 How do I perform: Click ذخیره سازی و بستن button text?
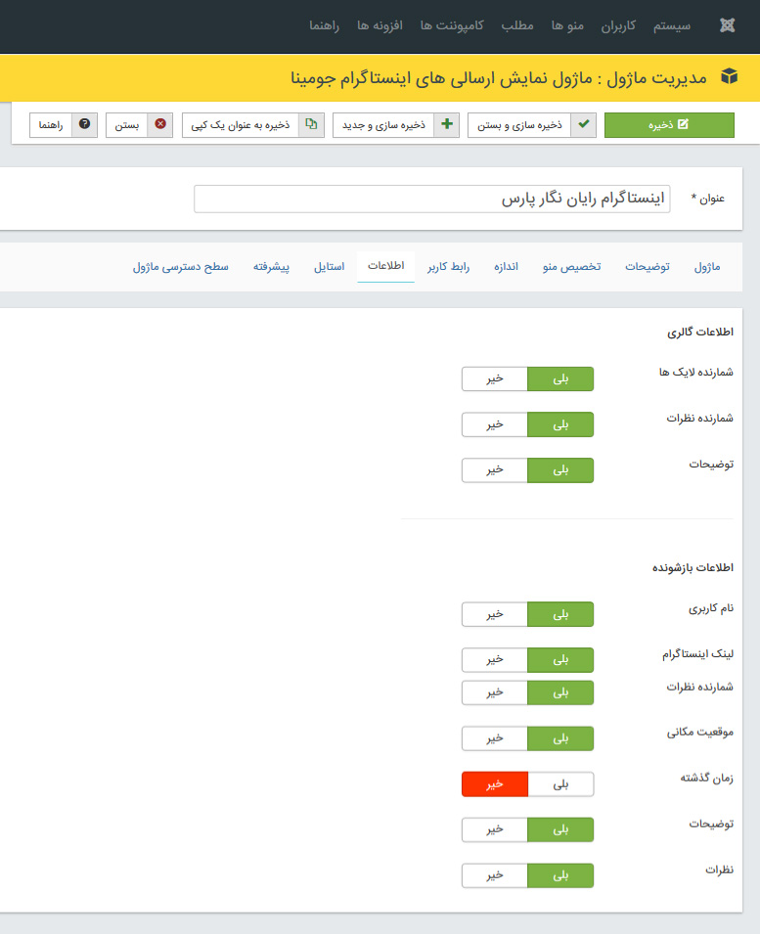[519, 125]
